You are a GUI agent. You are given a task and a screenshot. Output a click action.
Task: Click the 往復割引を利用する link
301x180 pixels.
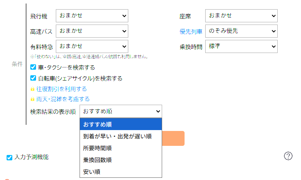tap(62, 89)
